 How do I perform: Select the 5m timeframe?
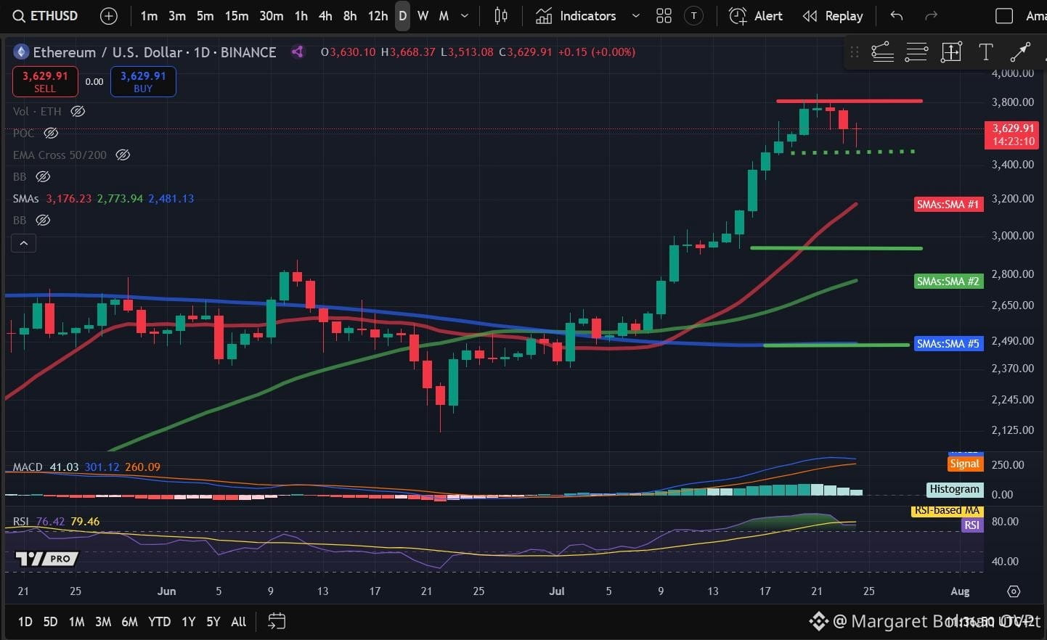click(205, 16)
